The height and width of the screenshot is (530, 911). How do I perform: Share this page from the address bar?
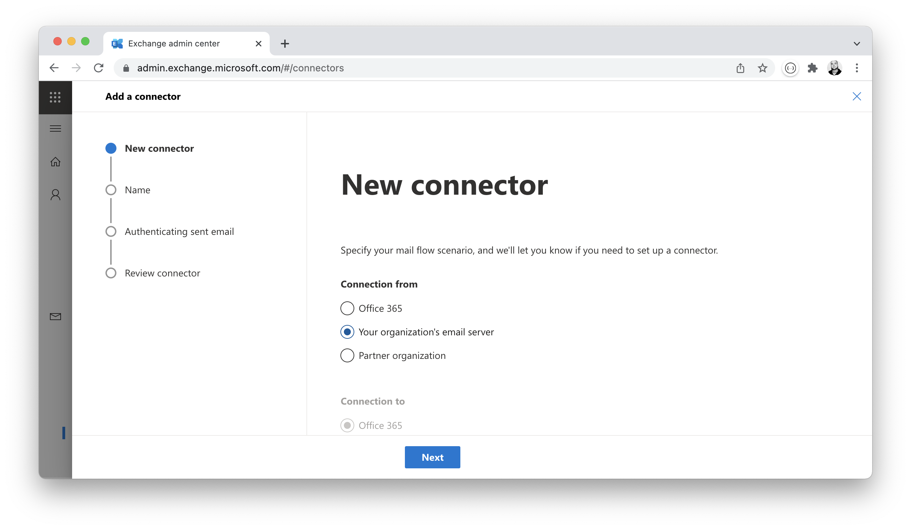pyautogui.click(x=740, y=68)
